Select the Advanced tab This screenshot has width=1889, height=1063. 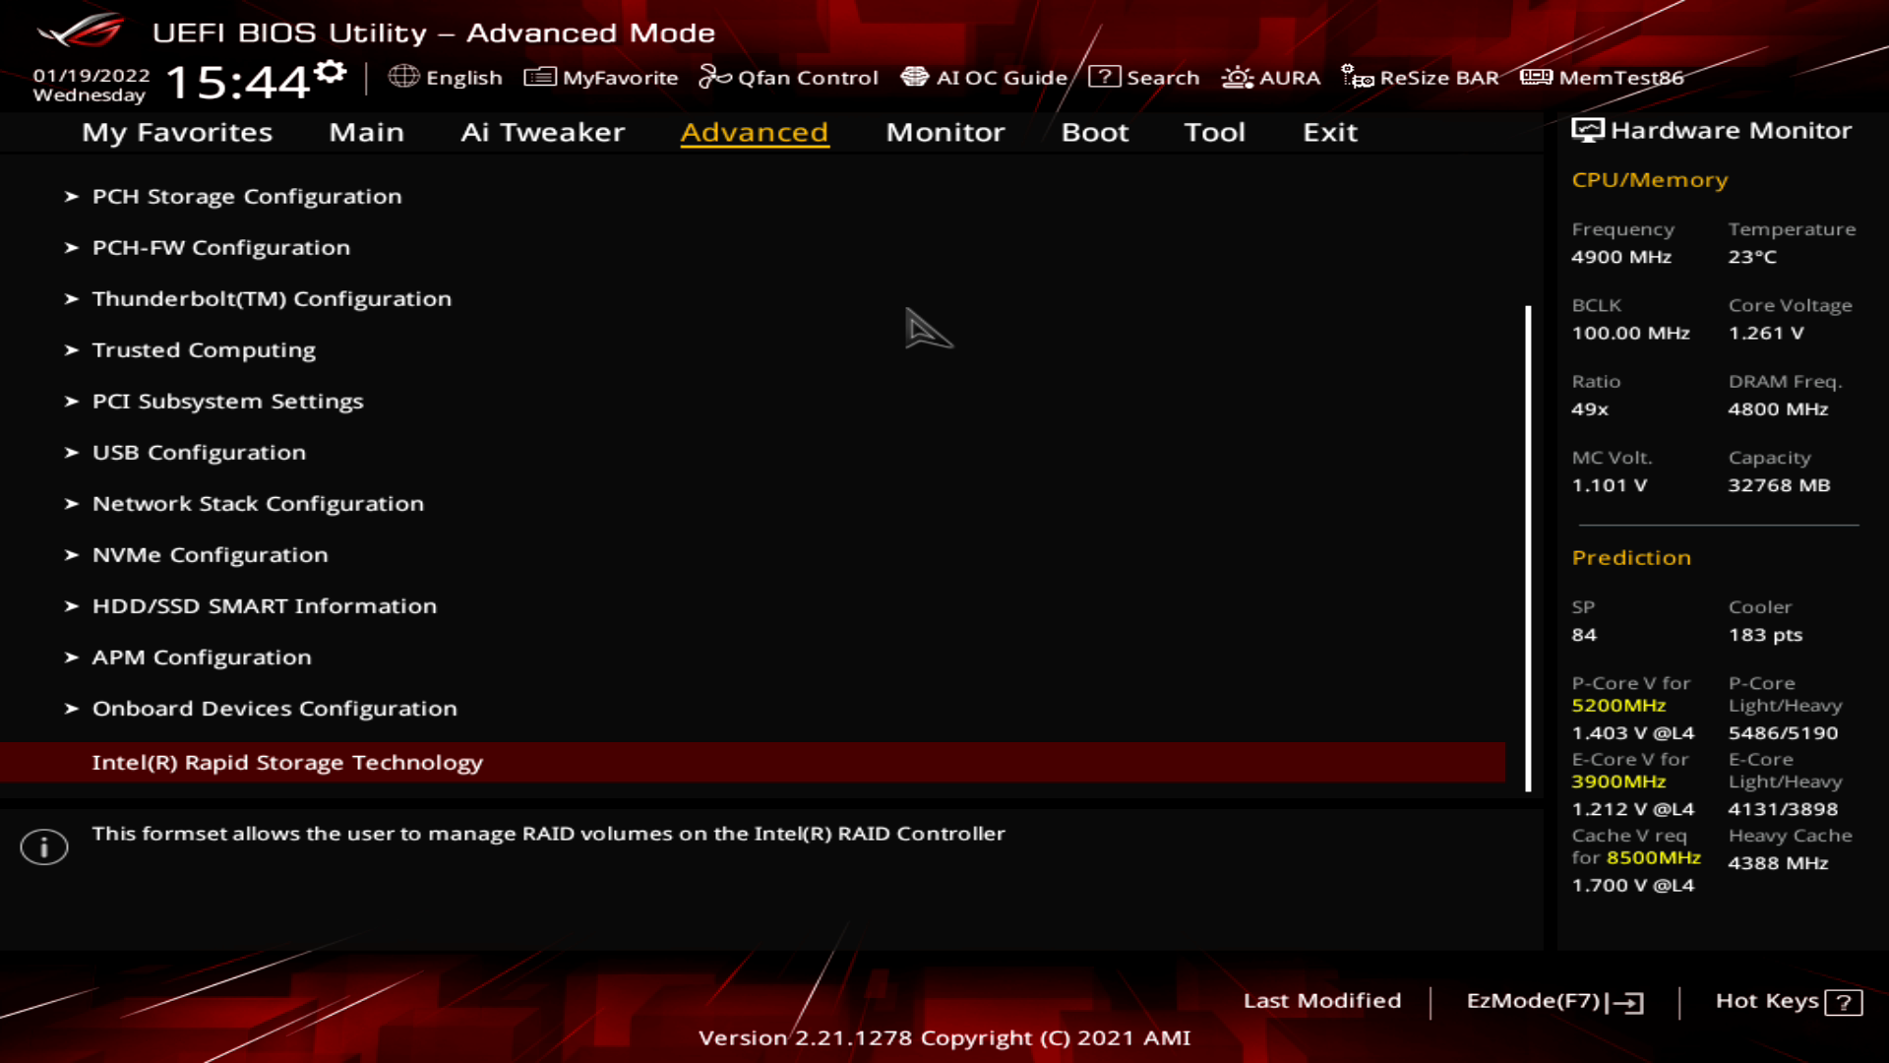tap(754, 130)
